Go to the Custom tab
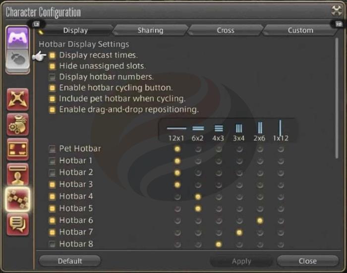The image size is (347, 273). [300, 30]
